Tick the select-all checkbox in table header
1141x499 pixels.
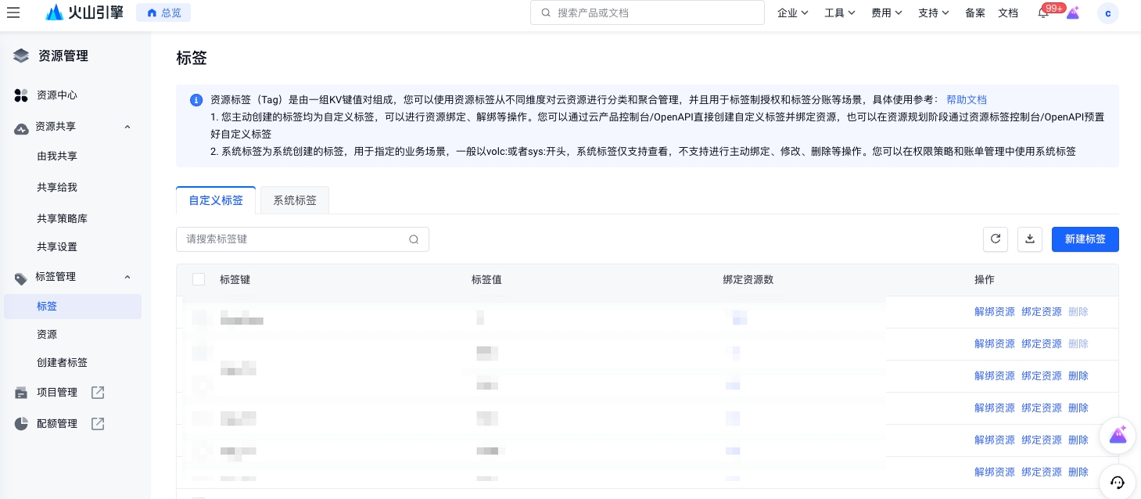pyautogui.click(x=199, y=279)
